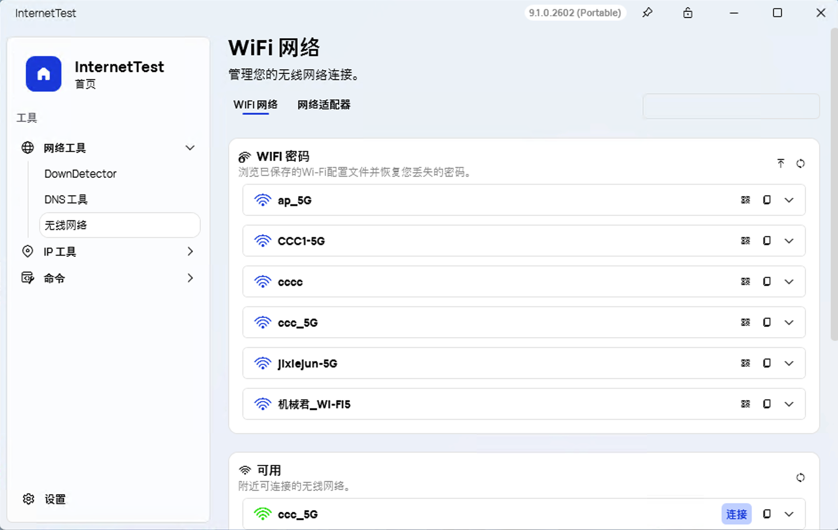Click the 网络工具 globe icon
The image size is (838, 530).
point(28,148)
